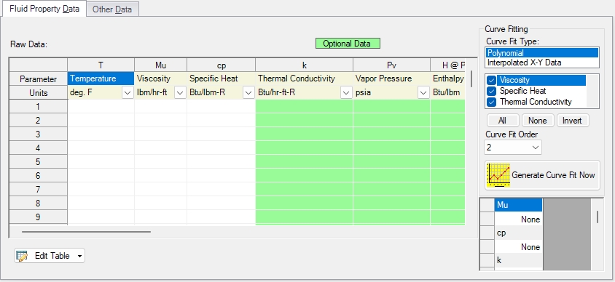Viewport: 615px width, 282px height.
Task: Click the cp row in results list
Action: [x=519, y=233]
